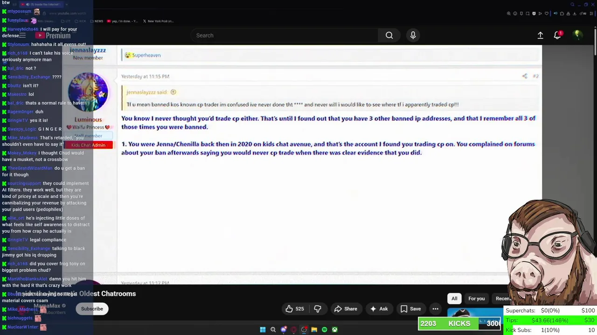
Task: Open the NEWS bookmarks folder
Action: (97, 21)
